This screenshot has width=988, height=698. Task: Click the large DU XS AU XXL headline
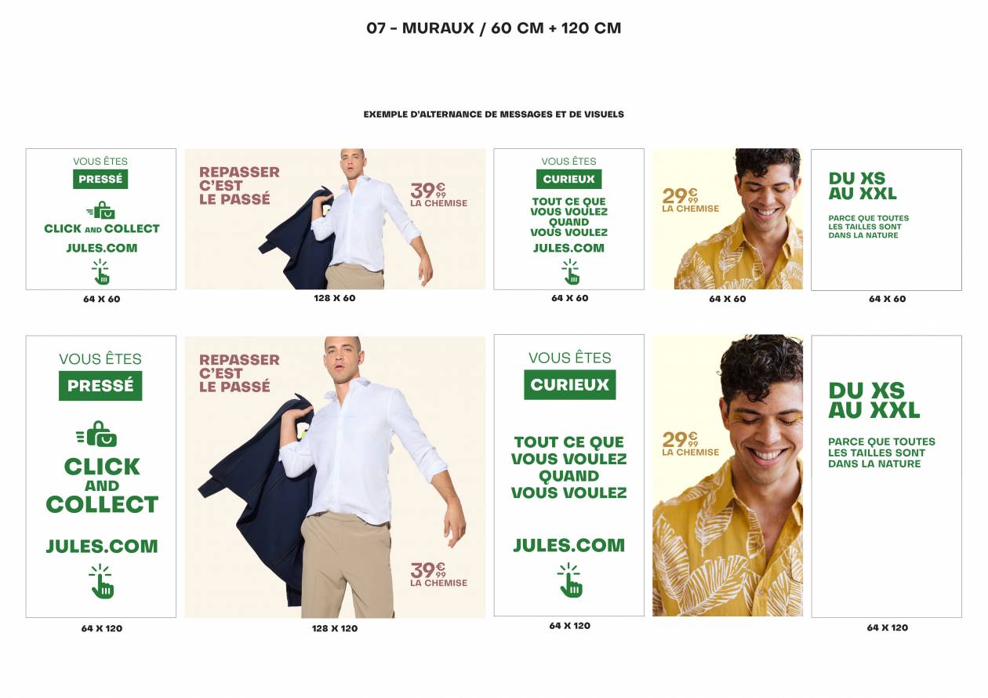coord(874,400)
